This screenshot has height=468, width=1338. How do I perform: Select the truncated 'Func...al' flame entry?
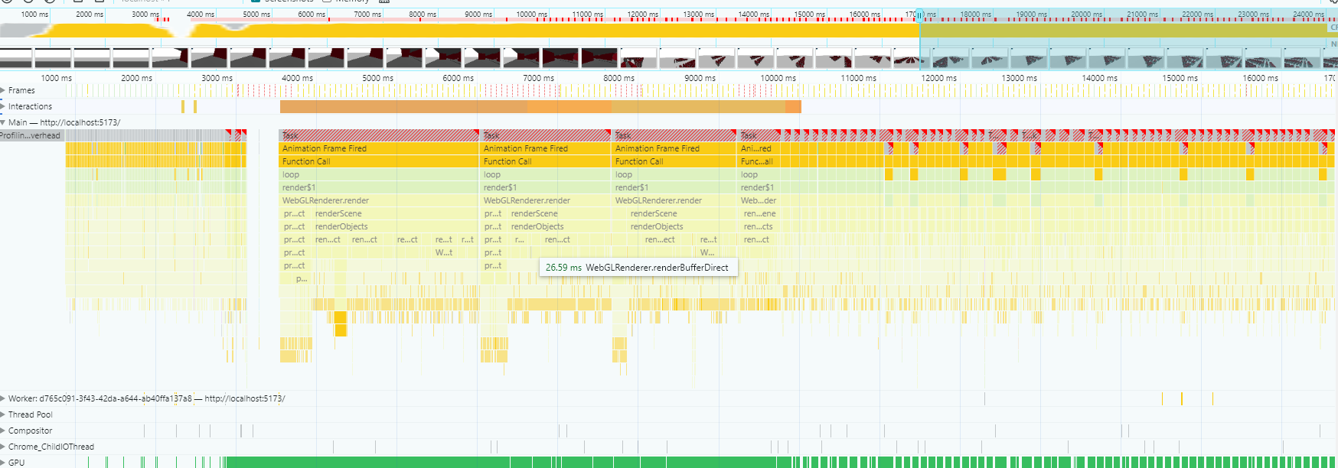click(x=759, y=161)
